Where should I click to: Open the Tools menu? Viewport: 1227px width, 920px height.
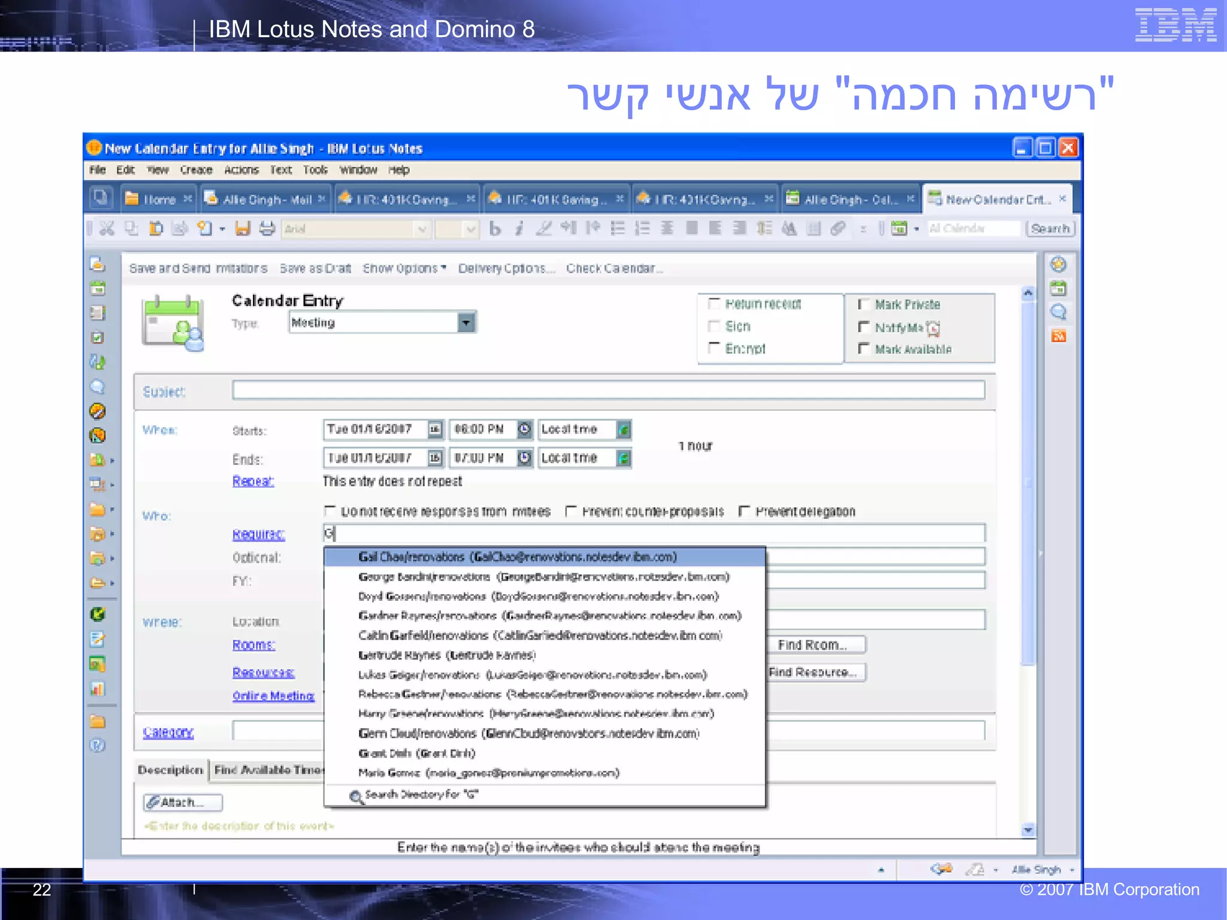pos(315,170)
